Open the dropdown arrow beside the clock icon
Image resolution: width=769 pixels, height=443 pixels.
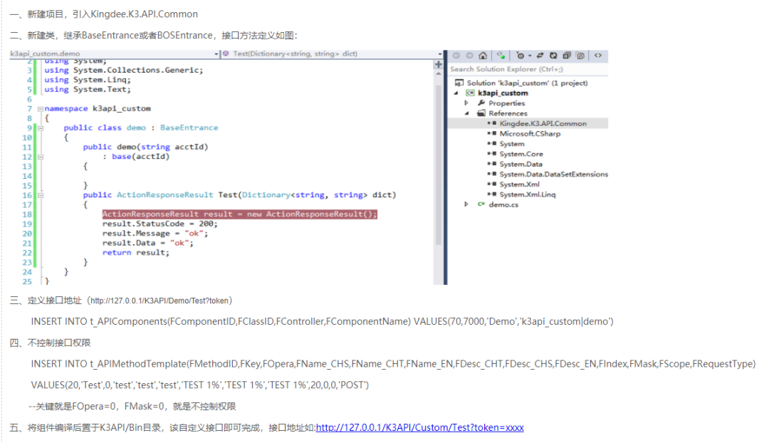(x=530, y=56)
